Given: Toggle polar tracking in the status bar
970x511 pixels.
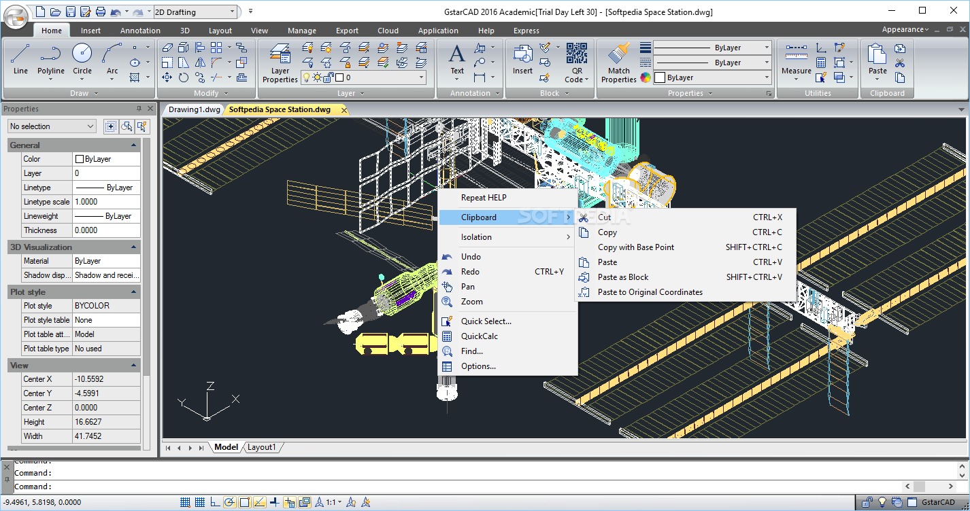Looking at the screenshot, I should [x=229, y=503].
